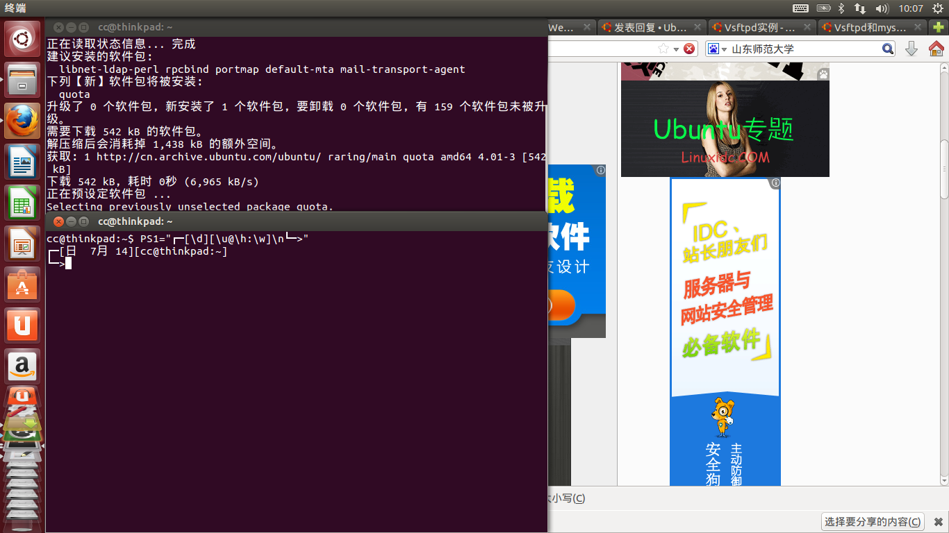Viewport: 949px width, 533px height.
Task: Open the URL history dropdown arrow
Action: point(676,49)
